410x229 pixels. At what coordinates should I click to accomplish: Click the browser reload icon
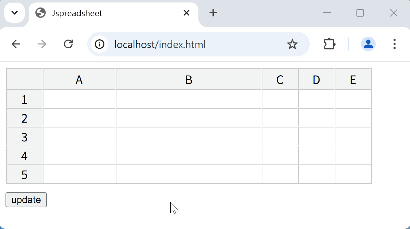click(68, 44)
